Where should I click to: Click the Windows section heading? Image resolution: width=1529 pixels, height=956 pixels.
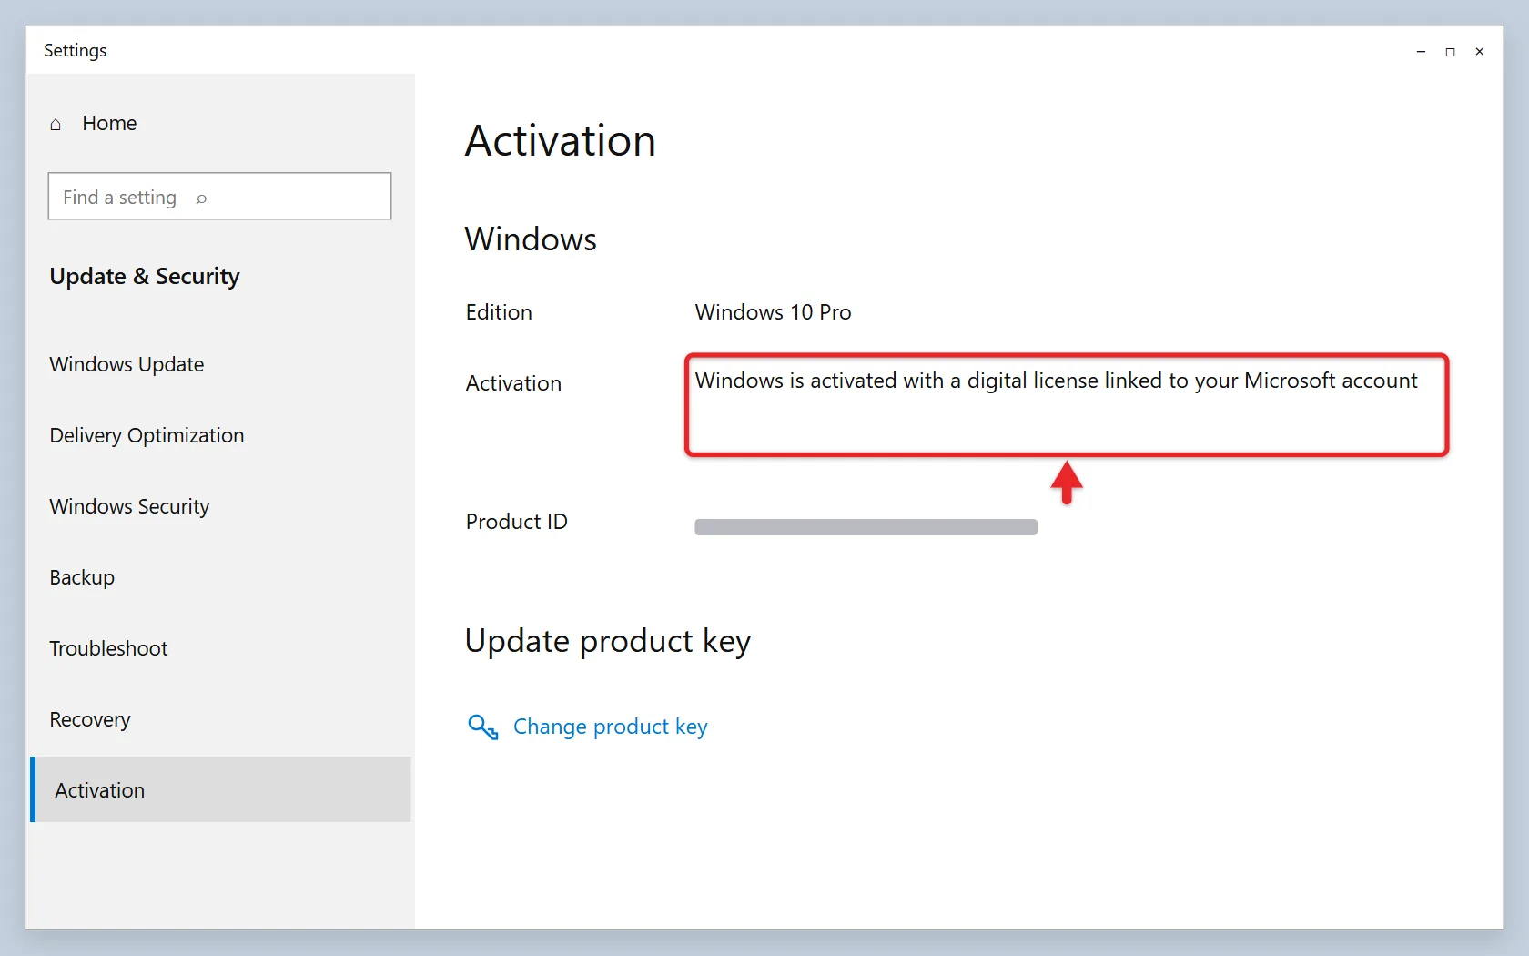[x=531, y=239]
